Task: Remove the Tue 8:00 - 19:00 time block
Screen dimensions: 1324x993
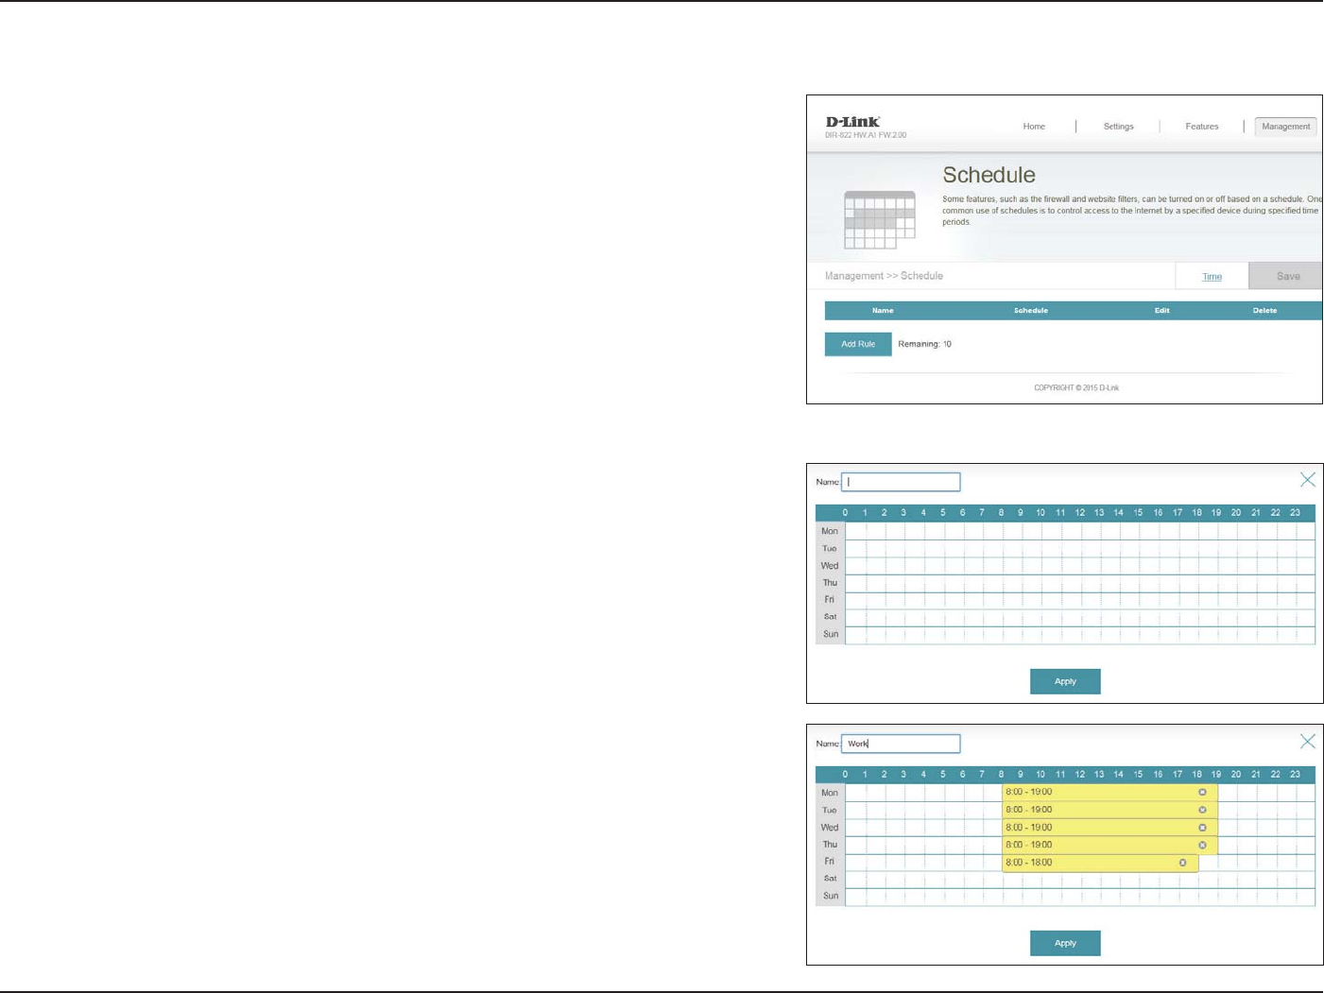Action: point(1202,810)
